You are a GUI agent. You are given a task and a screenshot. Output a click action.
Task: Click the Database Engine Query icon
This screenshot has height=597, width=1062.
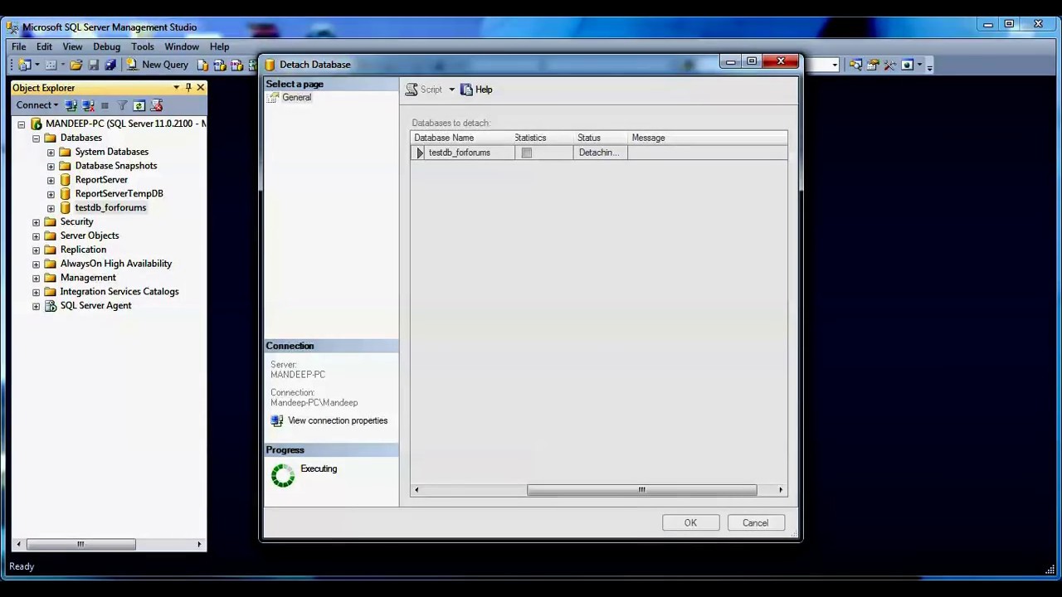coord(202,65)
